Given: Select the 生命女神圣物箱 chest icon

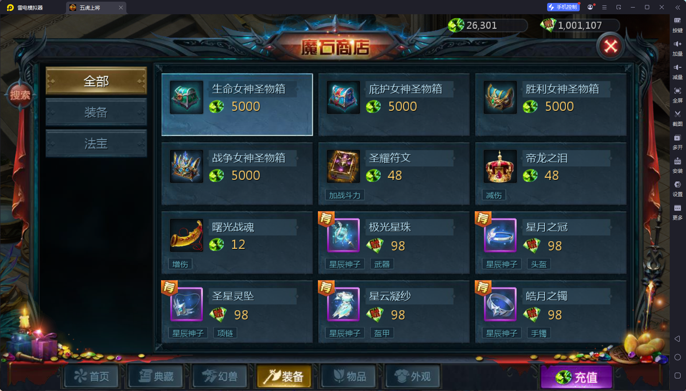Looking at the screenshot, I should click(x=187, y=97).
